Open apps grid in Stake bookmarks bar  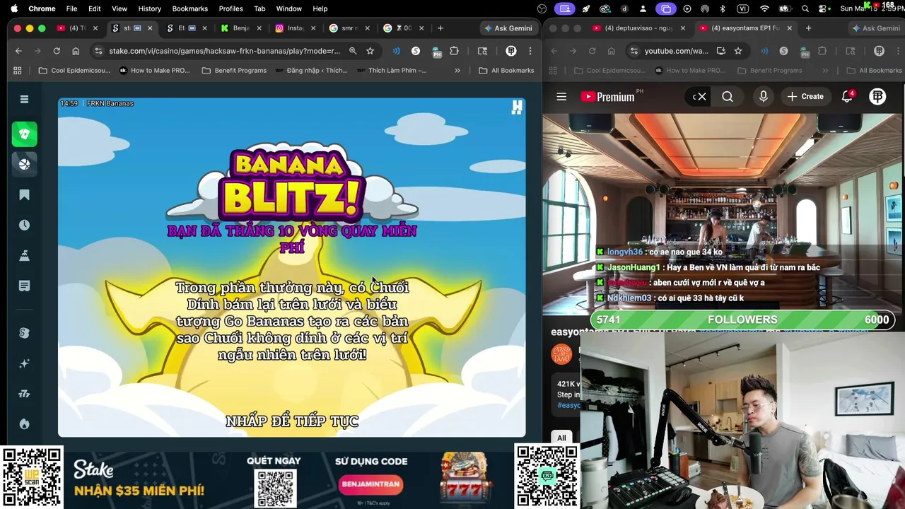point(18,70)
